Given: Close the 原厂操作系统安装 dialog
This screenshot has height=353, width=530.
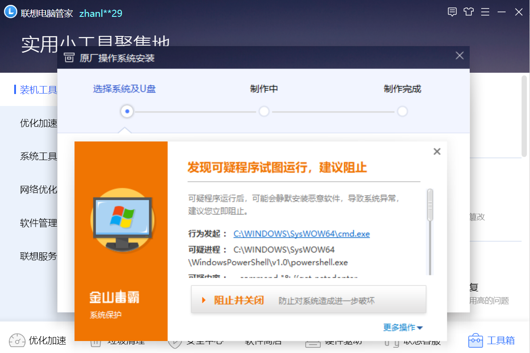Looking at the screenshot, I should (x=459, y=55).
